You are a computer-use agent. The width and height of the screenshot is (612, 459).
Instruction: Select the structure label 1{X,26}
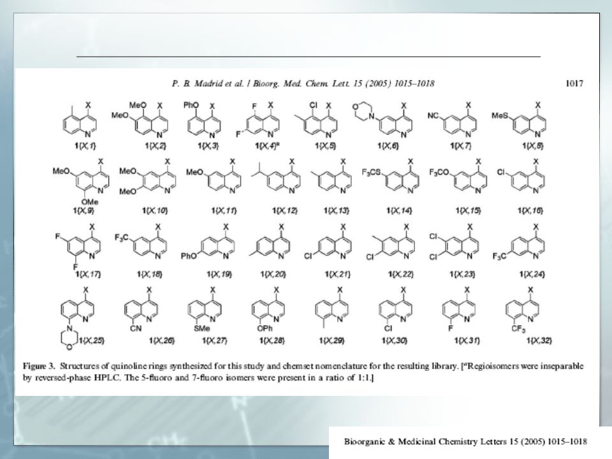point(162,341)
